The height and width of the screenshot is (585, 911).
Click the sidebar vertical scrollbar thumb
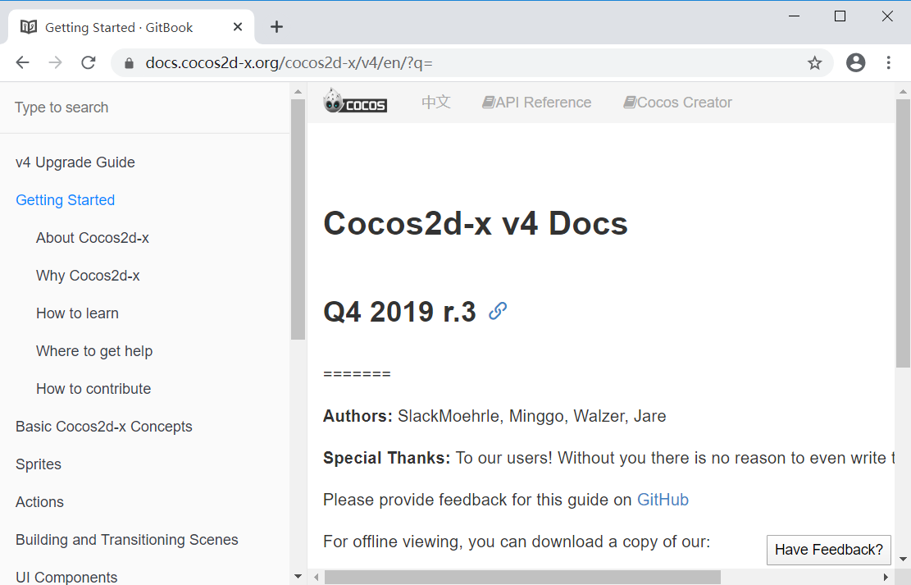tap(298, 219)
